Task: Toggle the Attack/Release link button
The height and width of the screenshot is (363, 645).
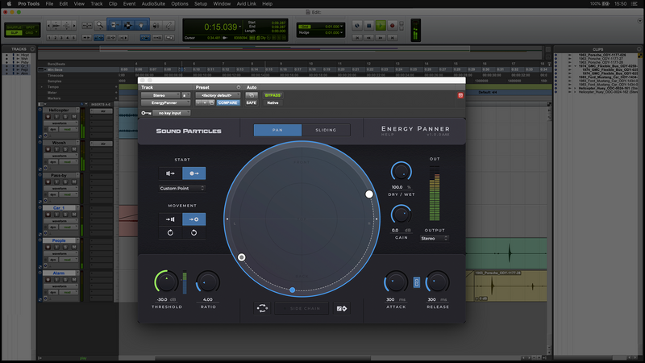Action: (x=417, y=282)
